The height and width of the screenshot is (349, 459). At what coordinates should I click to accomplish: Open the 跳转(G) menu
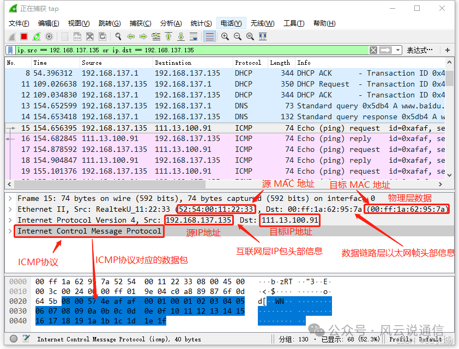110,23
